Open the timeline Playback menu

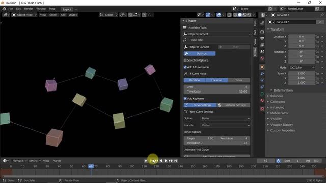click(x=19, y=161)
